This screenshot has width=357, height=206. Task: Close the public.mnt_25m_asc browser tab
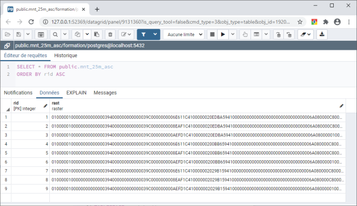83,9
